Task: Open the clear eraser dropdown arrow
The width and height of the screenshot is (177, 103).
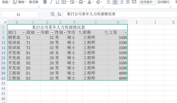Action: pos(102,2)
